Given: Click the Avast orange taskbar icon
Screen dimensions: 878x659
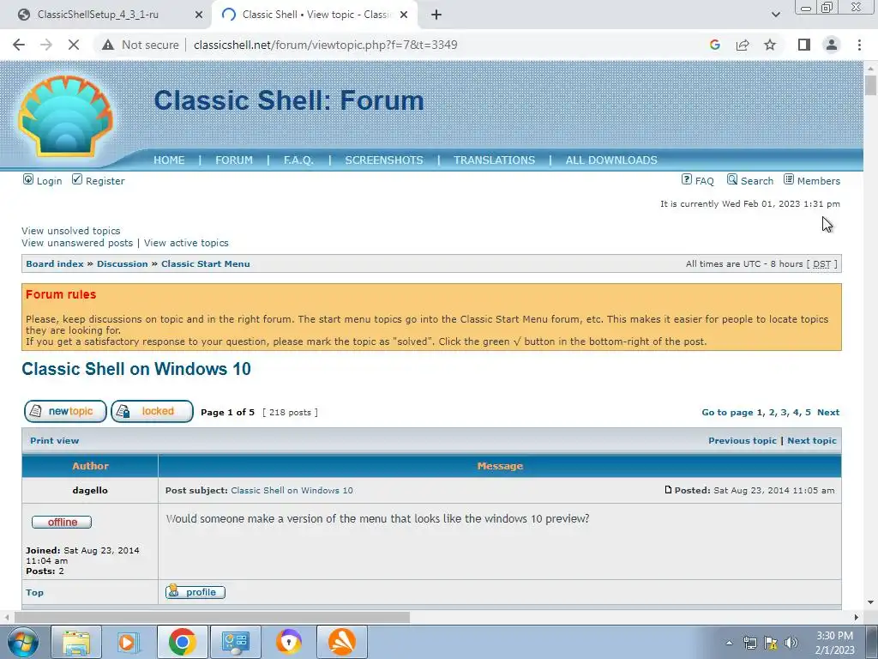Looking at the screenshot, I should (x=342, y=642).
